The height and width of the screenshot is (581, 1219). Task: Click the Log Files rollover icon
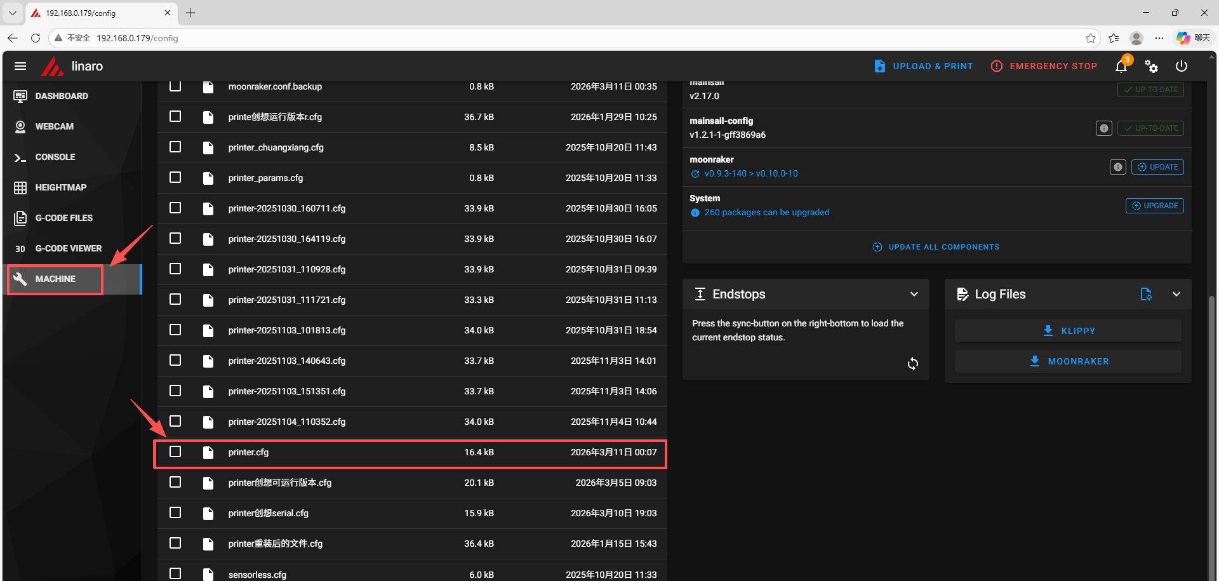(1146, 294)
